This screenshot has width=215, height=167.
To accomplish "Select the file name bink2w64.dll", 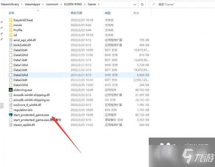I will coord(22,45).
